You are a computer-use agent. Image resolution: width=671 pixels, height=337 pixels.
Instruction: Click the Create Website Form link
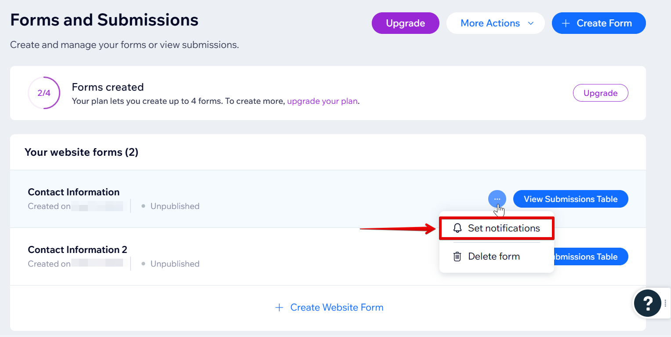[x=337, y=308]
